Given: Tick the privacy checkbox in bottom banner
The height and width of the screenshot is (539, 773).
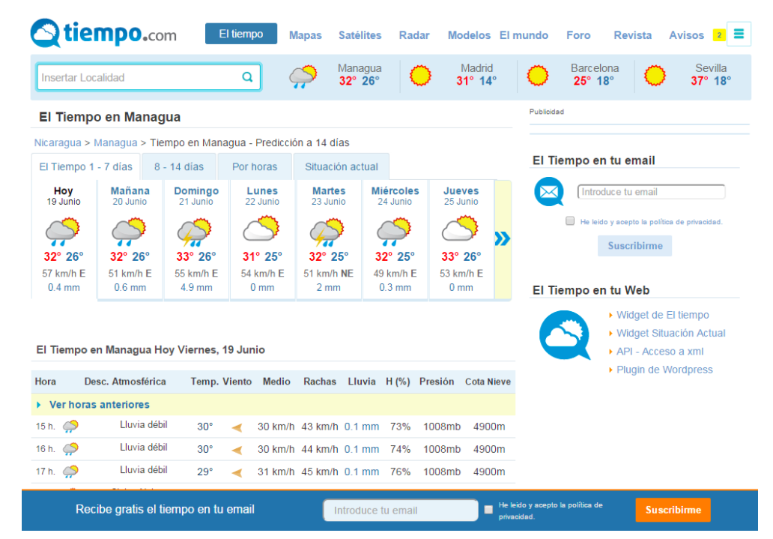Looking at the screenshot, I should click(x=488, y=510).
